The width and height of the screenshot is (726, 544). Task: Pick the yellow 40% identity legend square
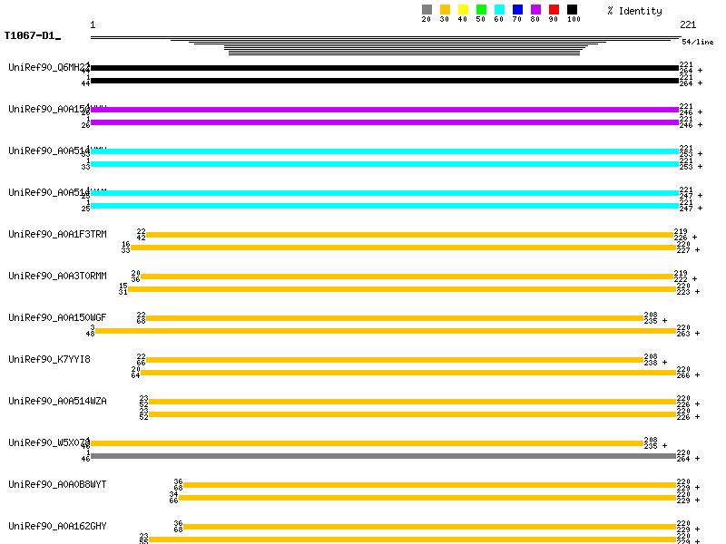463,10
